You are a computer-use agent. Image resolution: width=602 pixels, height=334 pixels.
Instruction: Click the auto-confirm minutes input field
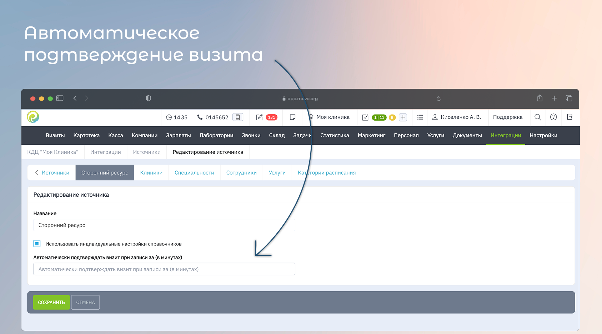tap(164, 269)
